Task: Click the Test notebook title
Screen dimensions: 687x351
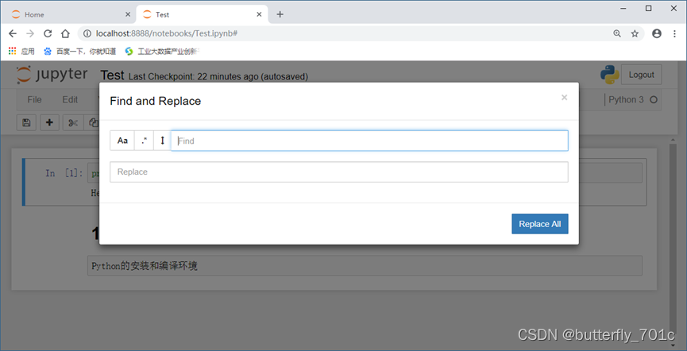Action: [112, 75]
